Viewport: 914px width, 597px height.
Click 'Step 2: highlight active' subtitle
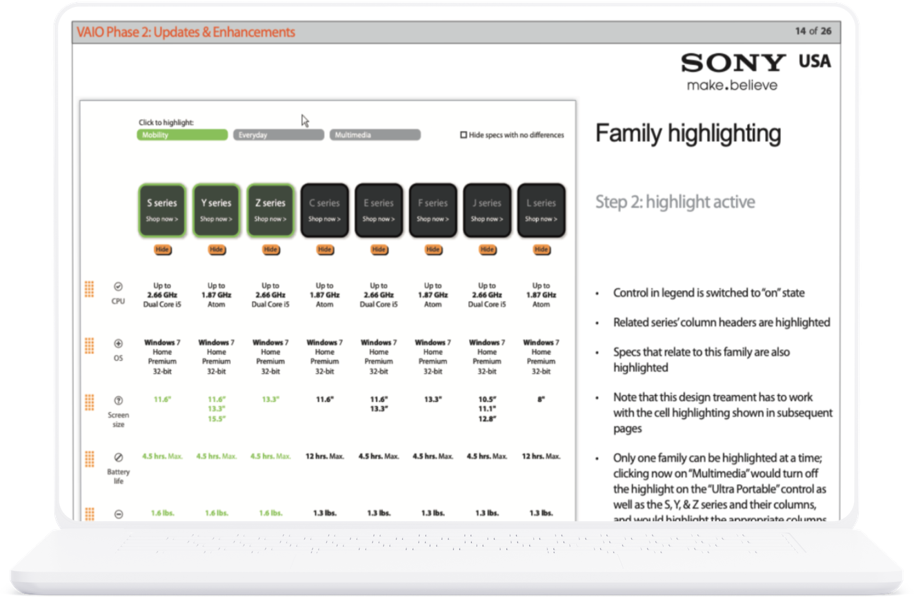click(675, 202)
